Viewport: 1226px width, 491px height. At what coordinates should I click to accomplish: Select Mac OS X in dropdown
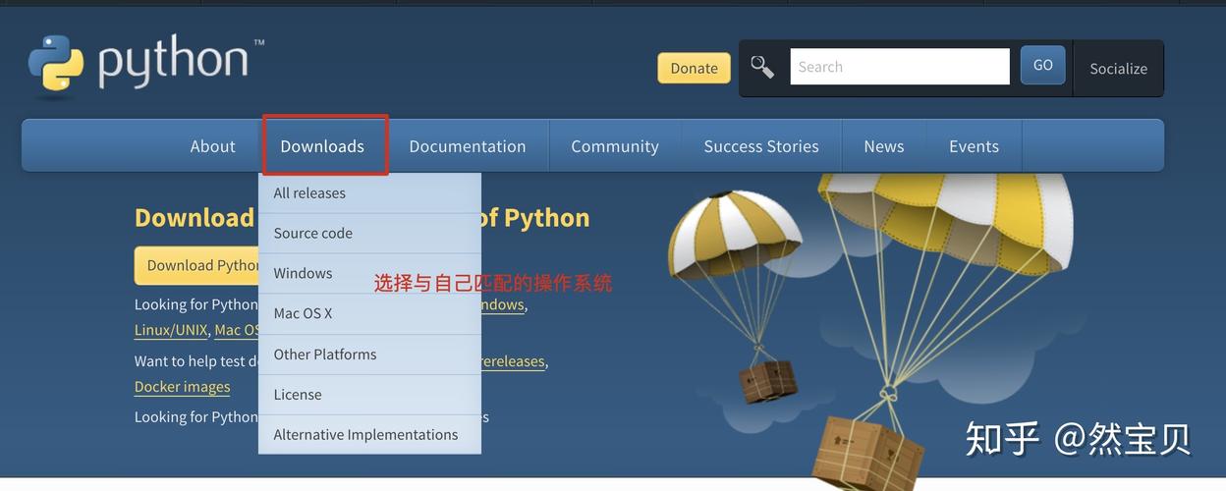[x=369, y=314]
